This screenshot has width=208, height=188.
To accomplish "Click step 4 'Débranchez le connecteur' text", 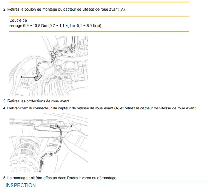I will (x=100, y=108).
